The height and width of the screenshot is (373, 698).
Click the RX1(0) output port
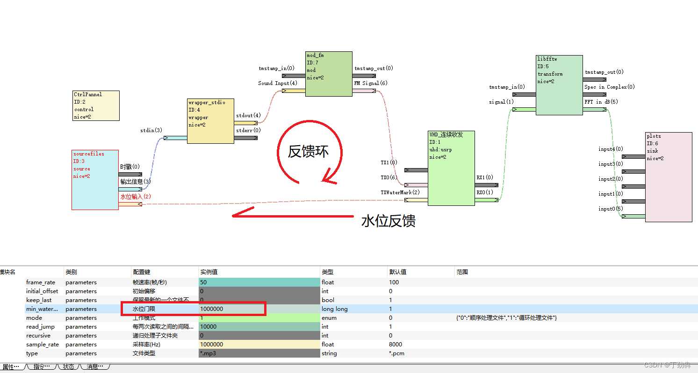tap(487, 185)
